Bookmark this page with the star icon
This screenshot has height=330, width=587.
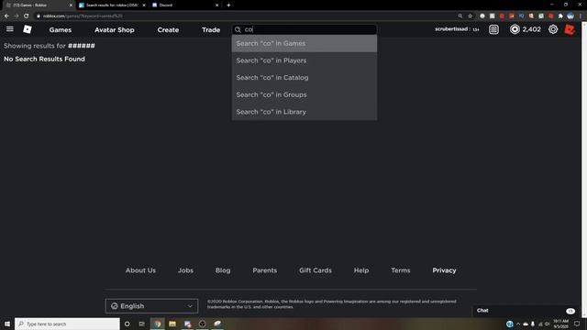(x=471, y=16)
